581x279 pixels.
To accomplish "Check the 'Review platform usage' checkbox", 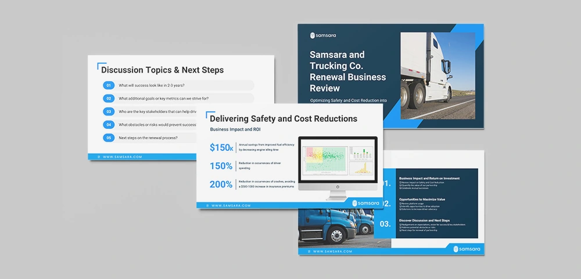I will click(x=400, y=204).
